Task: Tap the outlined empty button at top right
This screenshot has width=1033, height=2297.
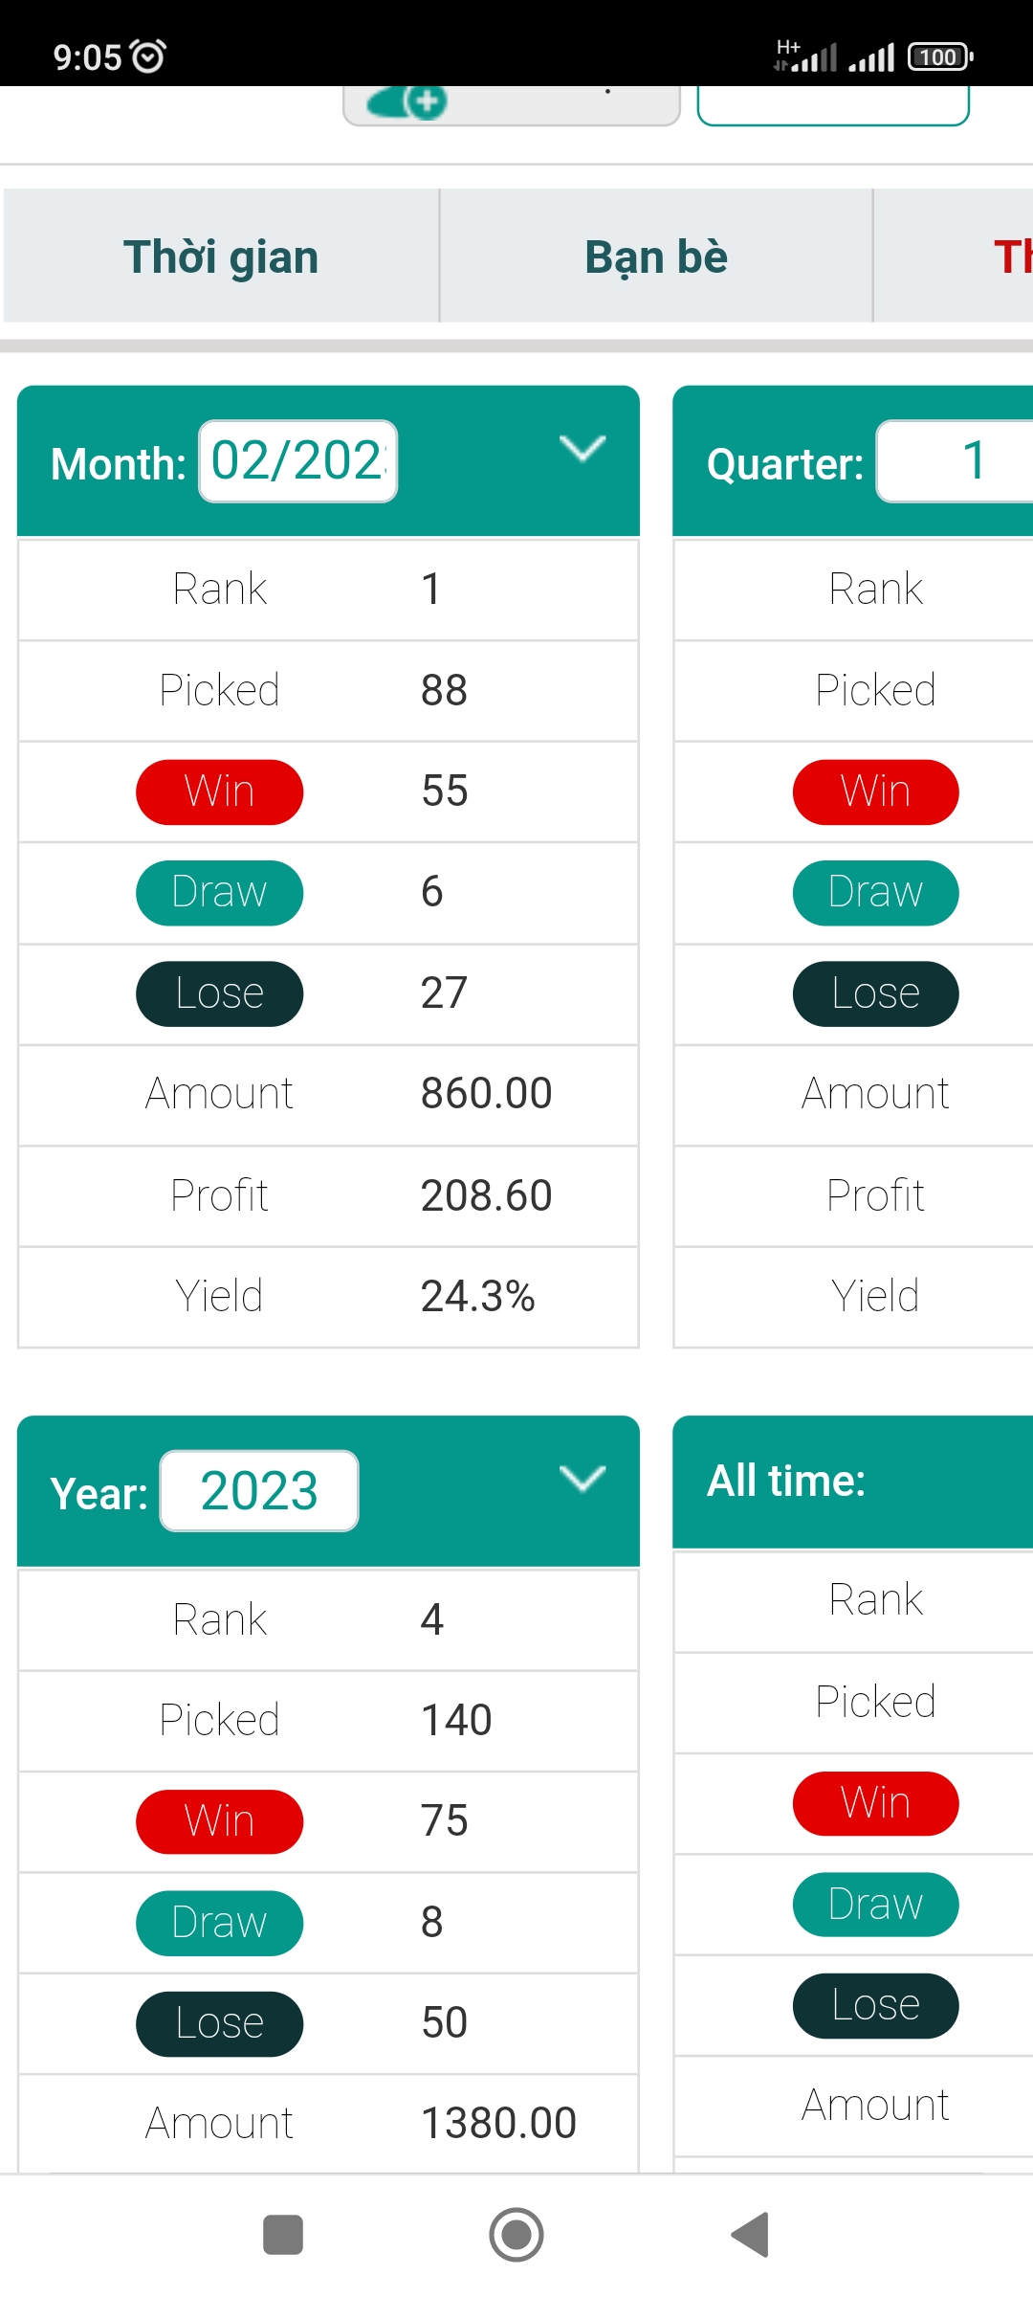Action: pyautogui.click(x=833, y=105)
